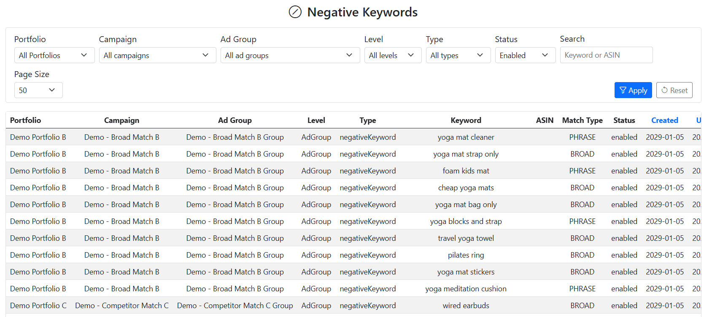Click the Negative Keywords circle-slash icon

coord(295,12)
